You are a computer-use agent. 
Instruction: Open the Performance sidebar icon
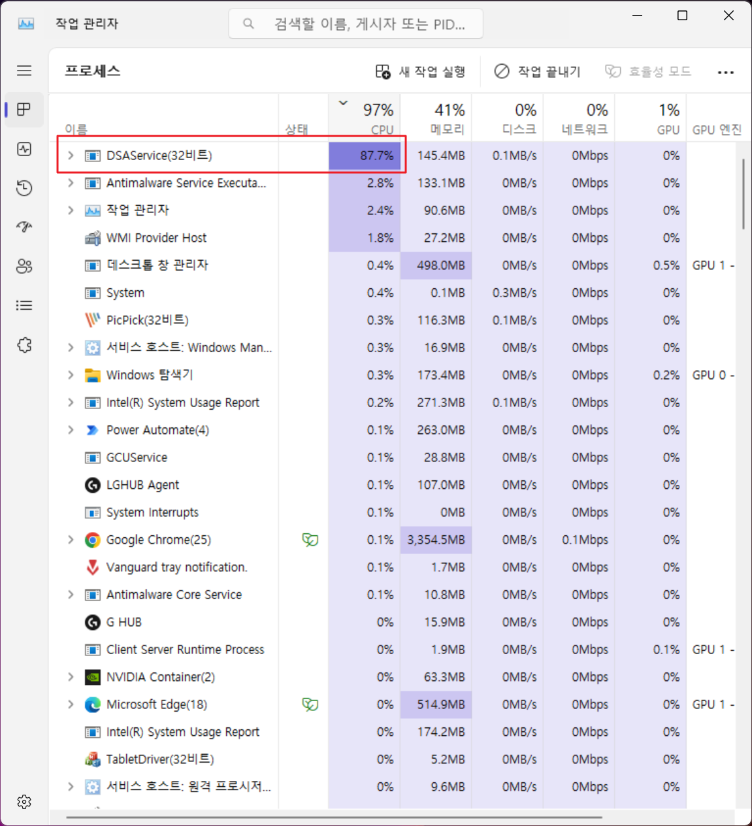pos(24,149)
